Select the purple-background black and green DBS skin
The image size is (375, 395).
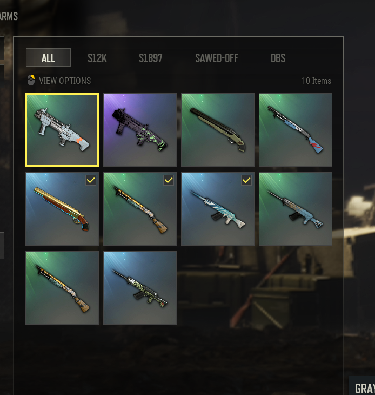pos(140,130)
